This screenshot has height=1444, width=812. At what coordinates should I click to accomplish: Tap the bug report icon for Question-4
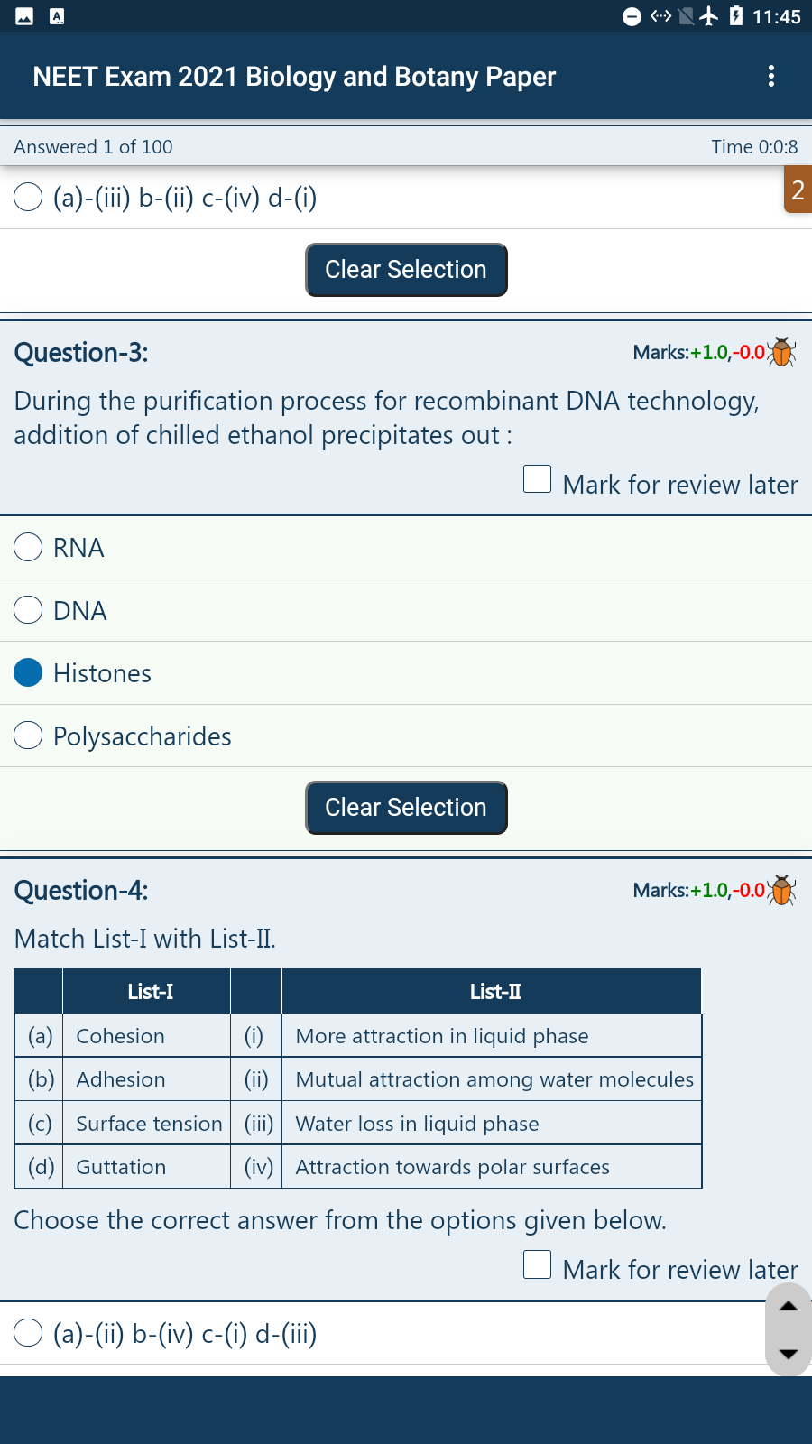click(x=781, y=890)
